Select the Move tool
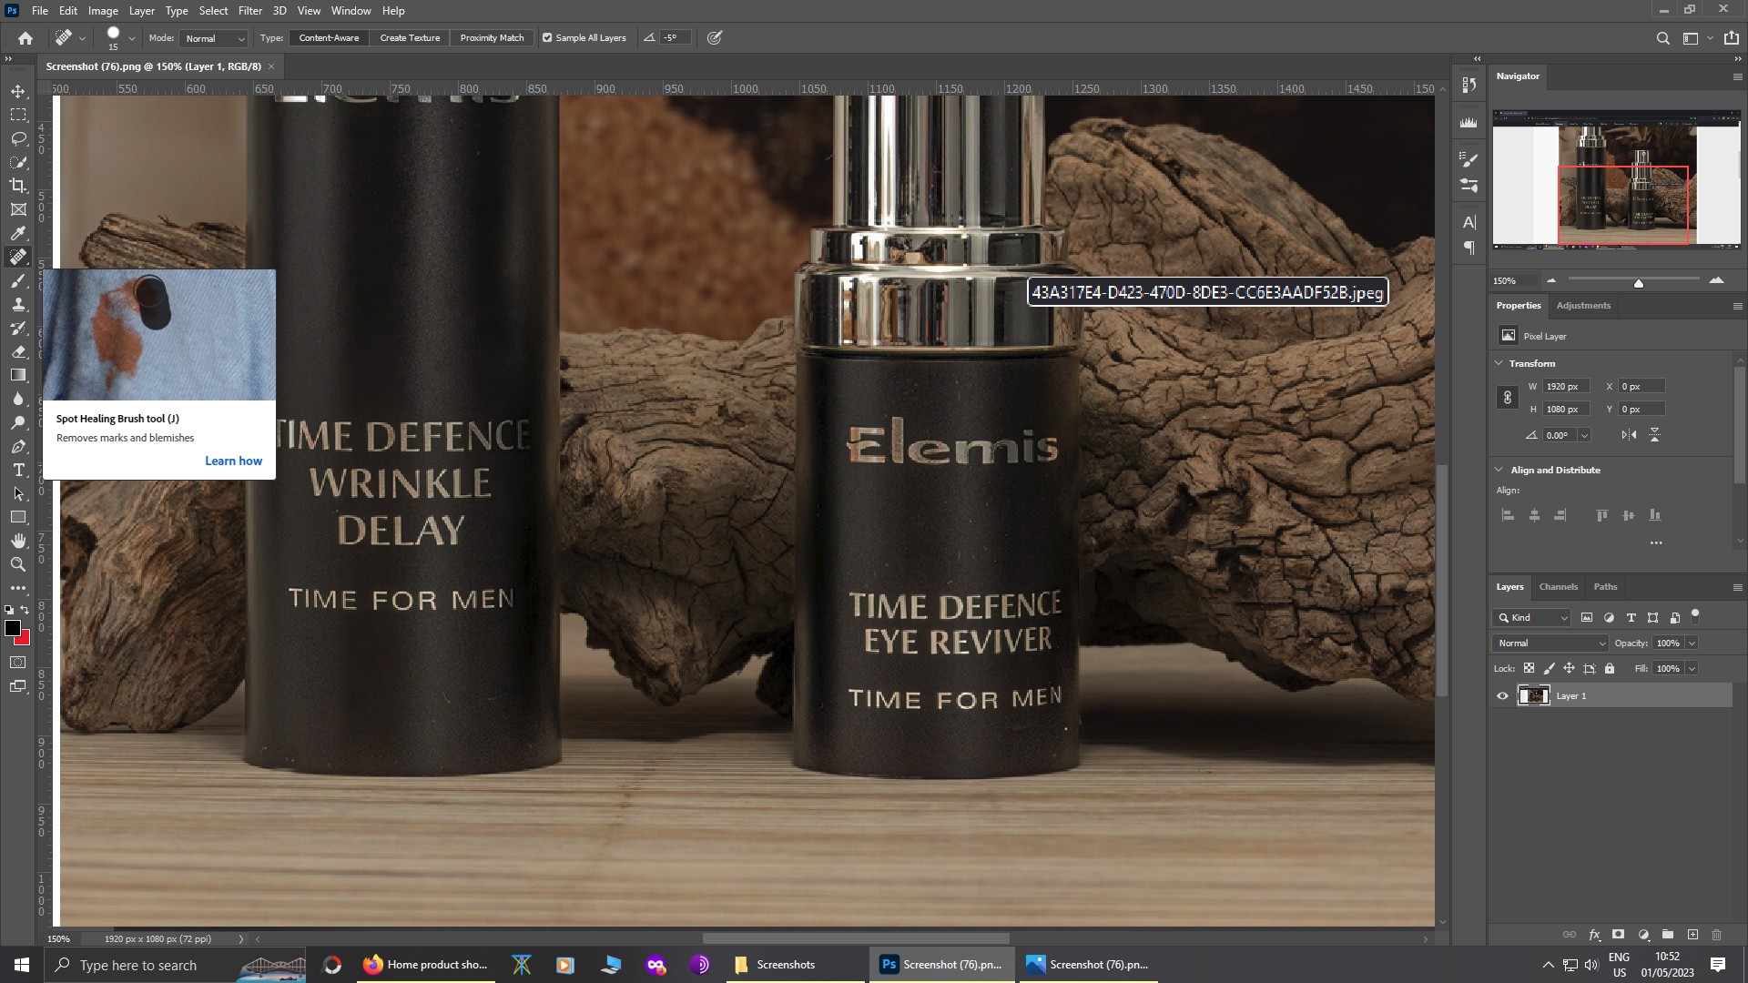The image size is (1748, 983). coord(18,91)
